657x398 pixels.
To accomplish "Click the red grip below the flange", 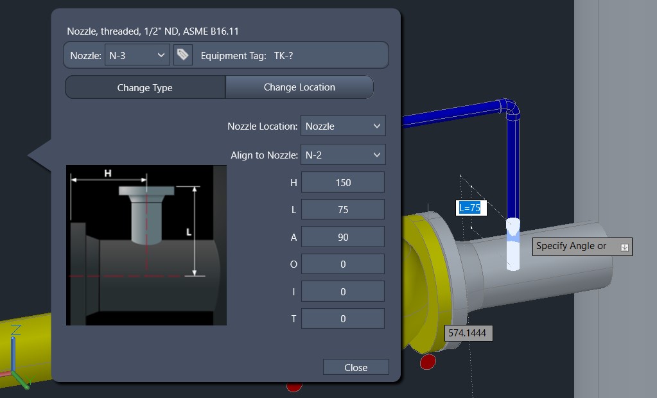I will [x=428, y=361].
